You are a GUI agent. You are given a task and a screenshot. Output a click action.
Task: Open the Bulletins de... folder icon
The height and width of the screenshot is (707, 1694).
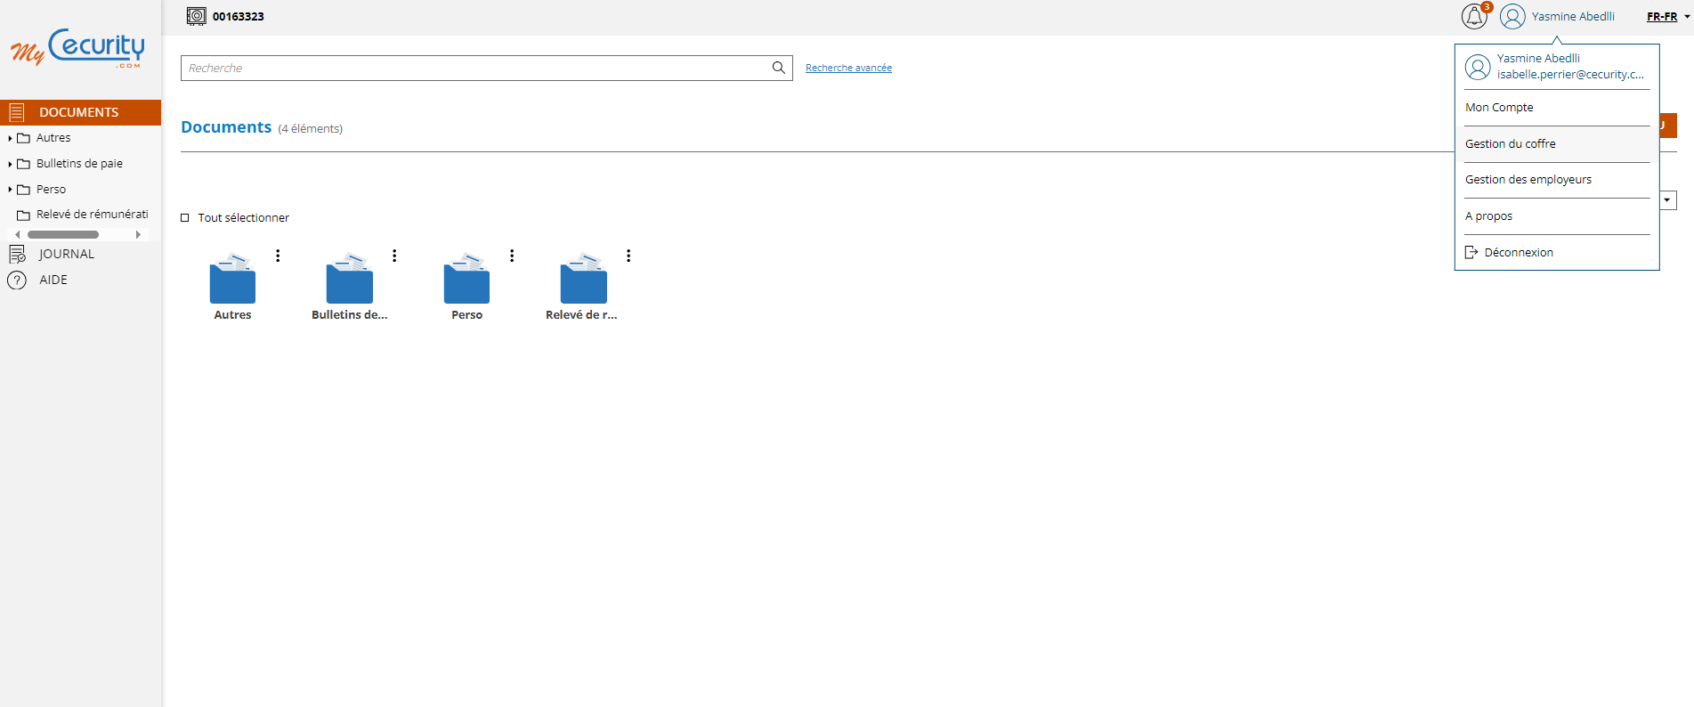(x=350, y=280)
